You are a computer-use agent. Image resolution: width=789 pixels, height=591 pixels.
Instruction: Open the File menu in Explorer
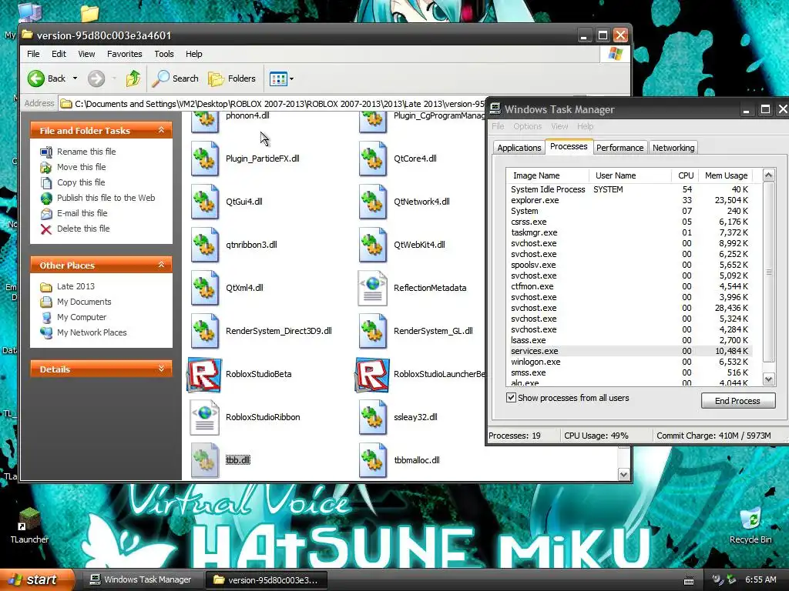tap(33, 54)
